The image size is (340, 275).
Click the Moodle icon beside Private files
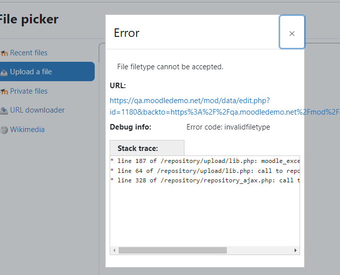click(x=4, y=92)
